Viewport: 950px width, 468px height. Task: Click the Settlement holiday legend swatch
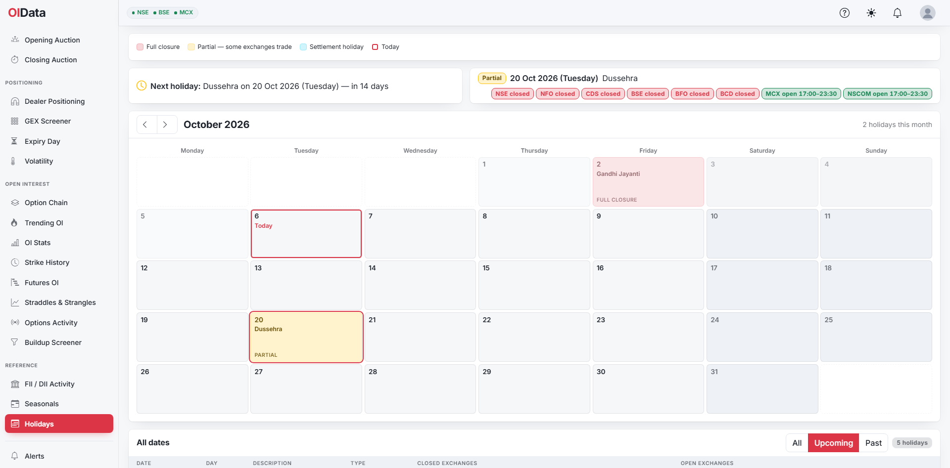click(303, 47)
